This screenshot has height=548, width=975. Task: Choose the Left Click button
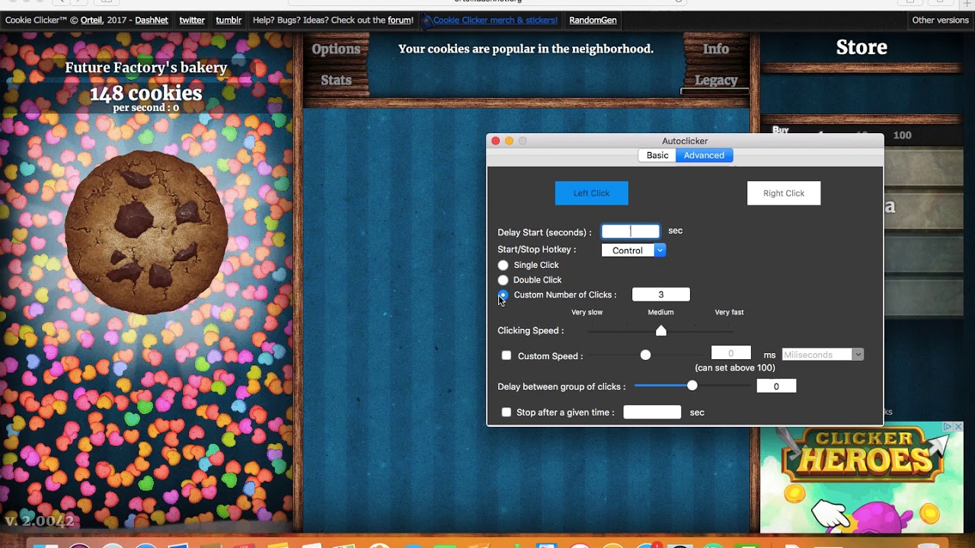[592, 193]
